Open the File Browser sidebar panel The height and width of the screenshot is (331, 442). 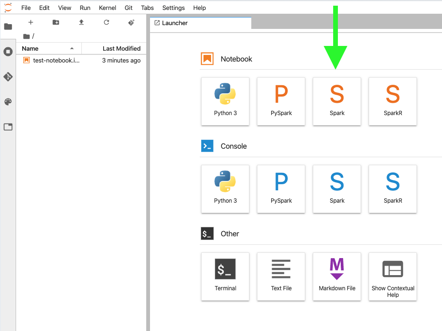coord(8,27)
